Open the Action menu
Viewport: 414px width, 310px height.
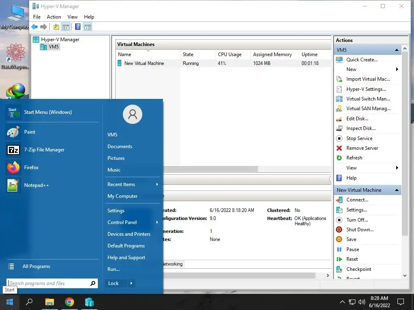click(54, 17)
